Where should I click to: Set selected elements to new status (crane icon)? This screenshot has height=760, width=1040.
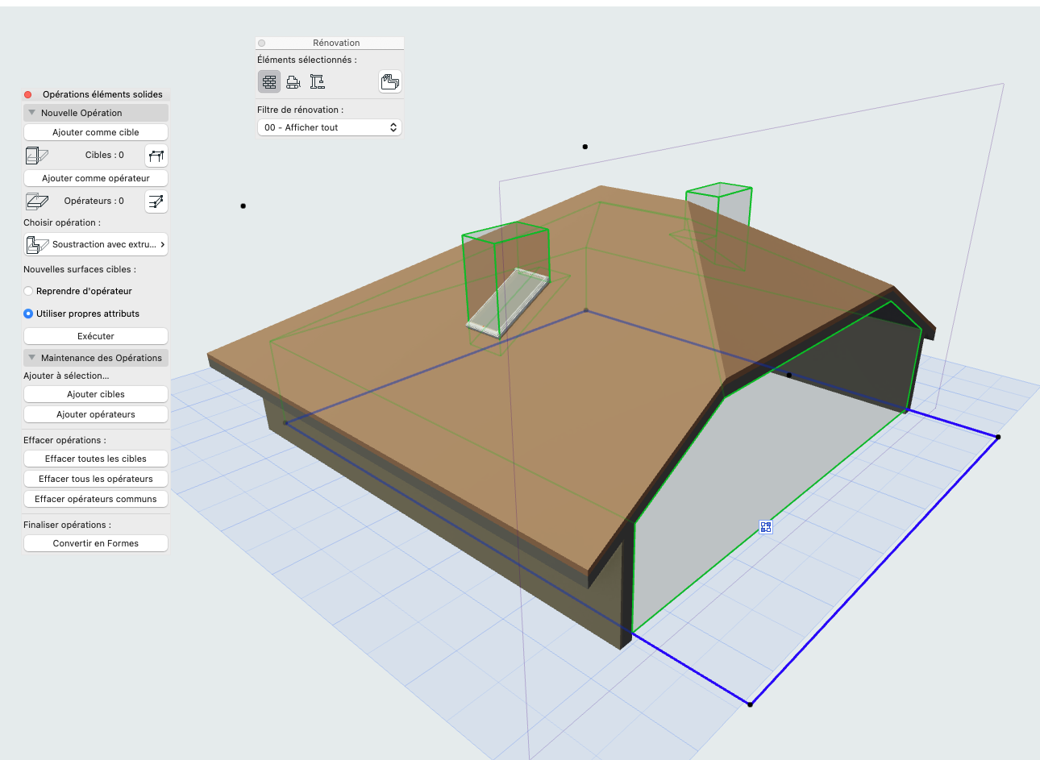click(x=318, y=81)
